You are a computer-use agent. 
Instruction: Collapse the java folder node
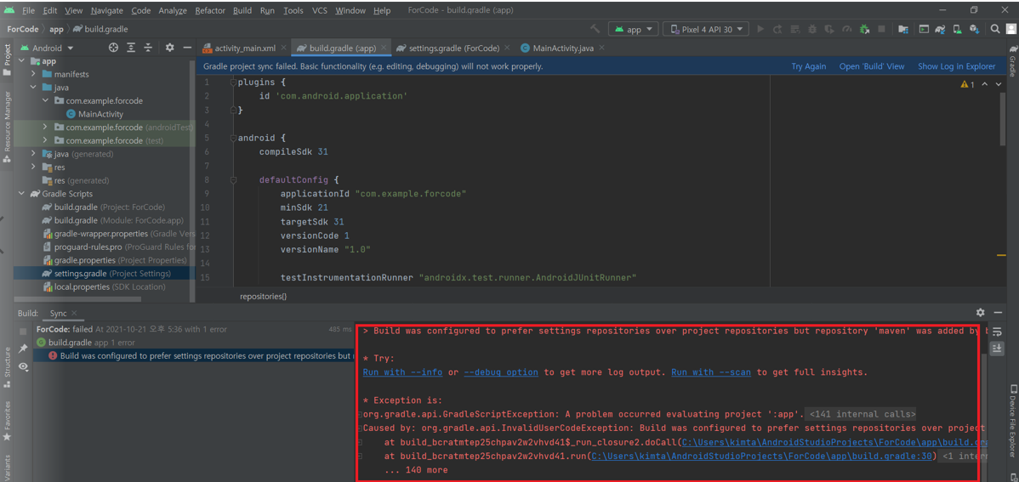[34, 87]
